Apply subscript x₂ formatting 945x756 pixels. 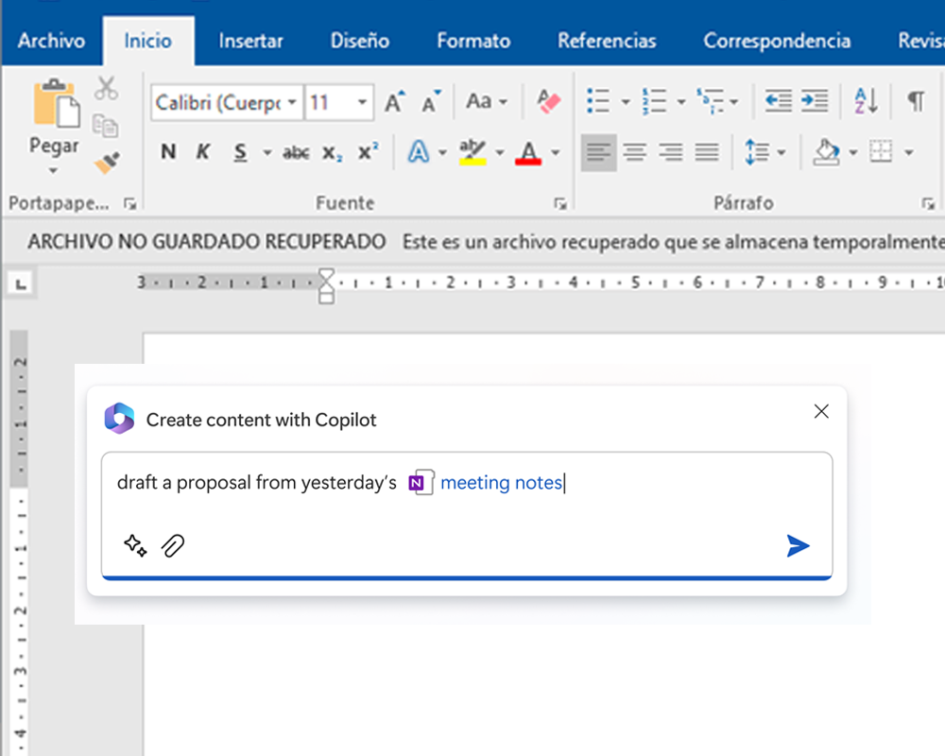coord(332,152)
